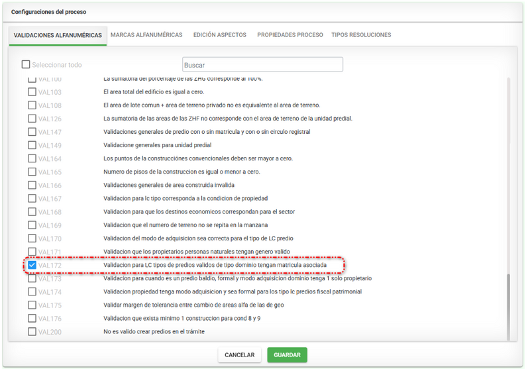Save settings with the Guardar button
Image resolution: width=530 pixels, height=371 pixels.
tap(287, 355)
